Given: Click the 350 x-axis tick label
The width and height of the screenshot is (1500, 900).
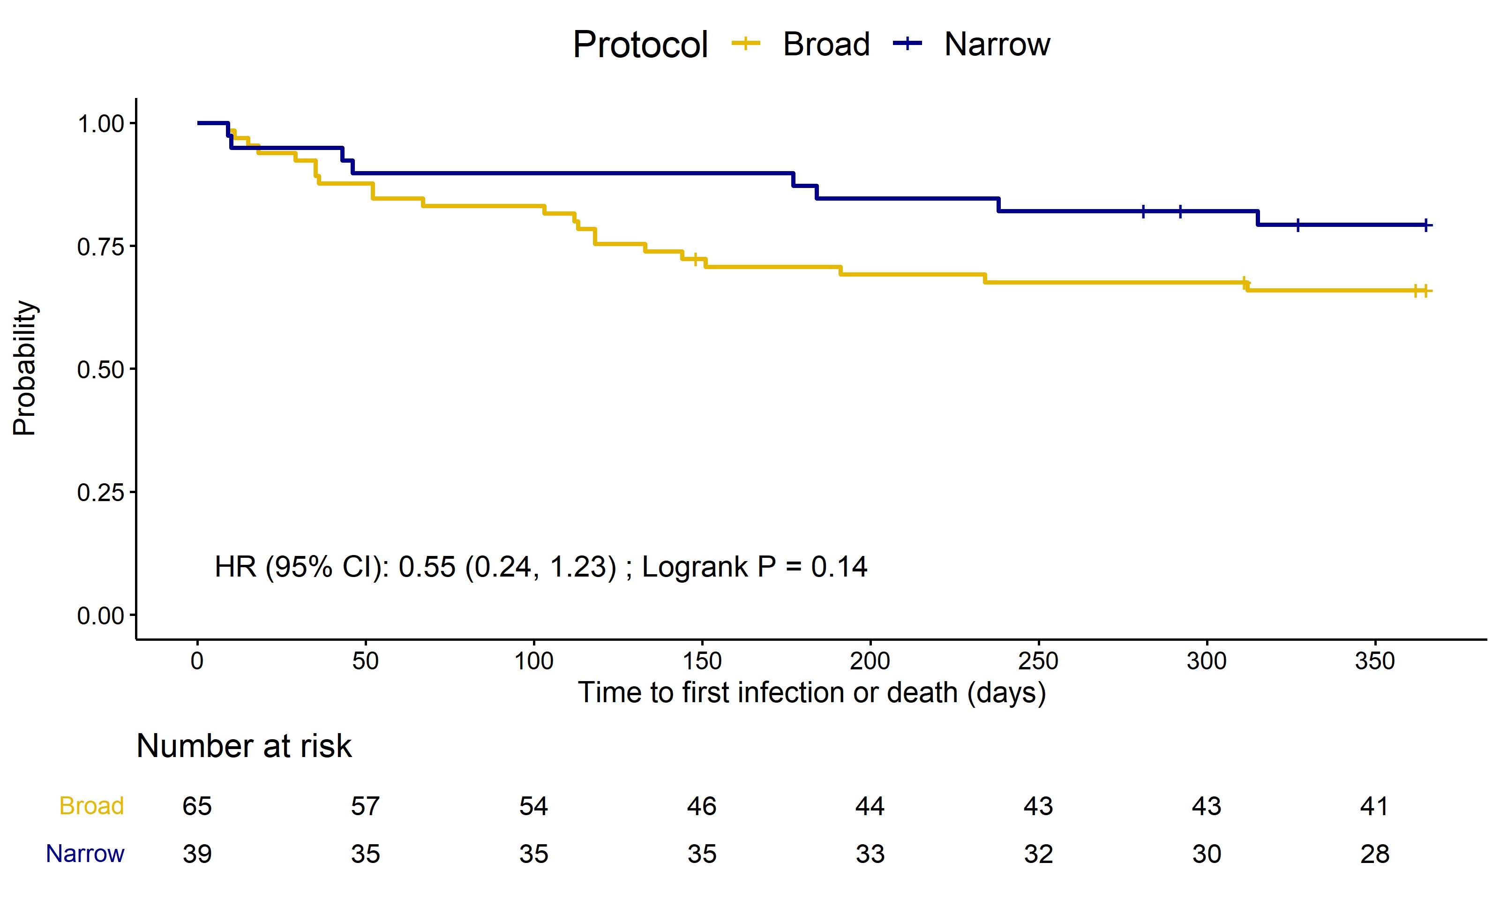Looking at the screenshot, I should coord(1374,660).
